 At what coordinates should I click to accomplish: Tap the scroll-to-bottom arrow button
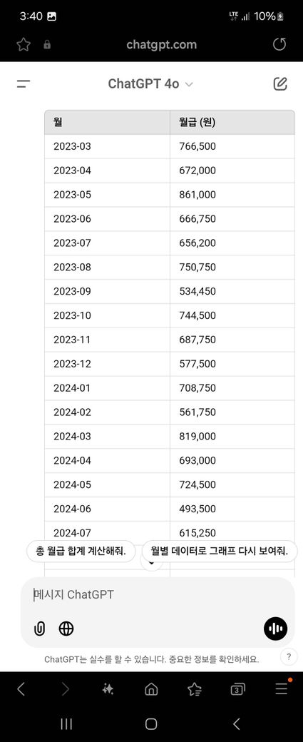[x=152, y=563]
